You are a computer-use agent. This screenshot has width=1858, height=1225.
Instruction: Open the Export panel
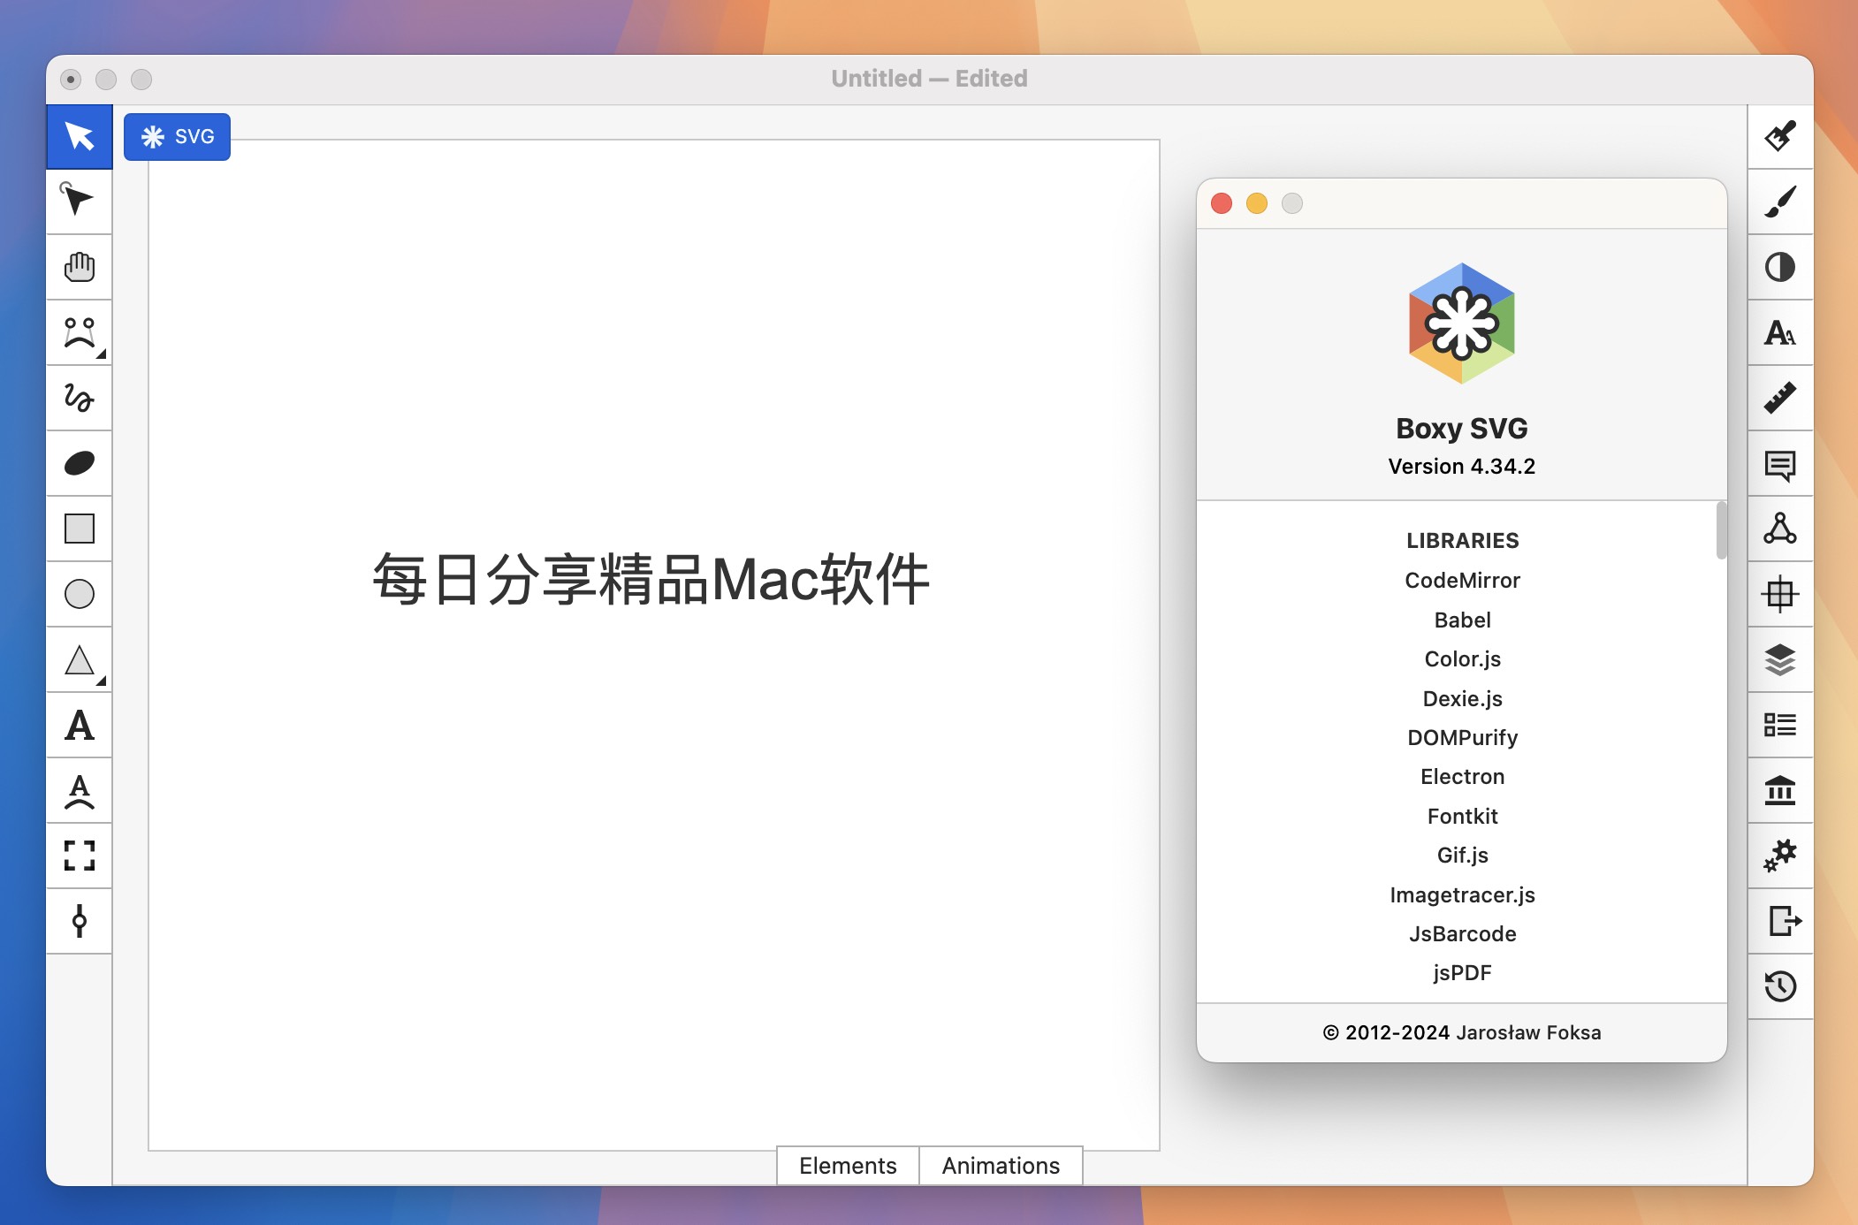[x=1780, y=921]
